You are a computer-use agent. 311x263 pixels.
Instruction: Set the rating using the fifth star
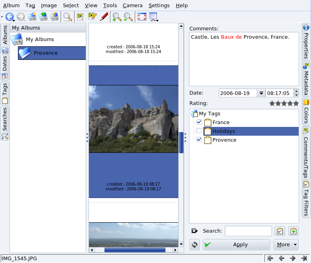pos(296,103)
